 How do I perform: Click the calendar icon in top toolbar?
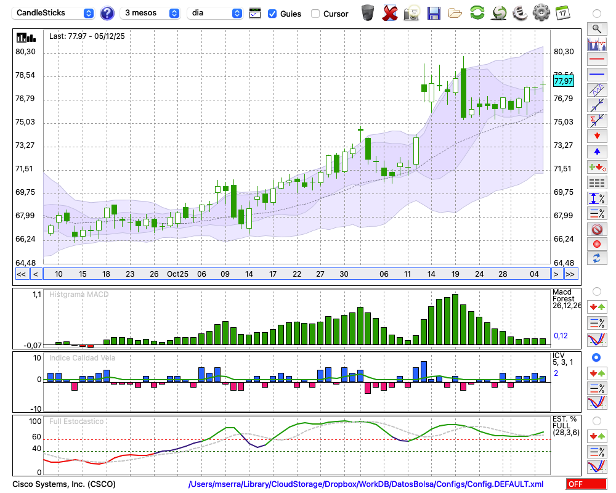click(x=562, y=12)
